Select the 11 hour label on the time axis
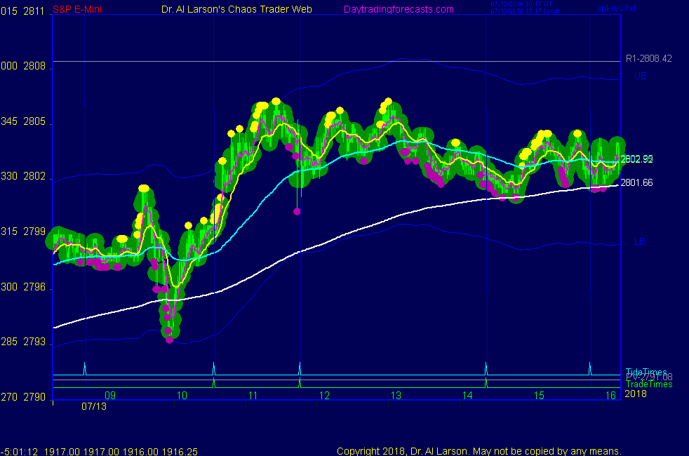This screenshot has width=689, height=456. 253,396
